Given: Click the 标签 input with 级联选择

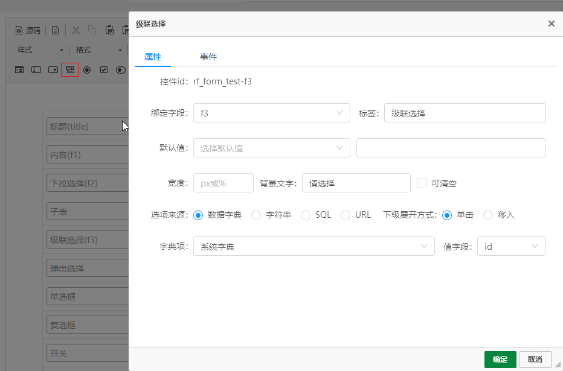Looking at the screenshot, I should [x=465, y=113].
